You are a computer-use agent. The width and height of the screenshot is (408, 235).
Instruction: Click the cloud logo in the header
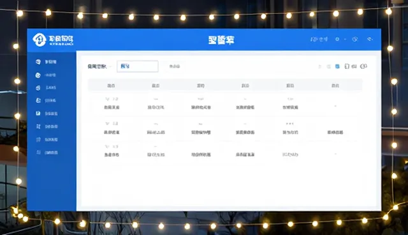tap(40, 40)
